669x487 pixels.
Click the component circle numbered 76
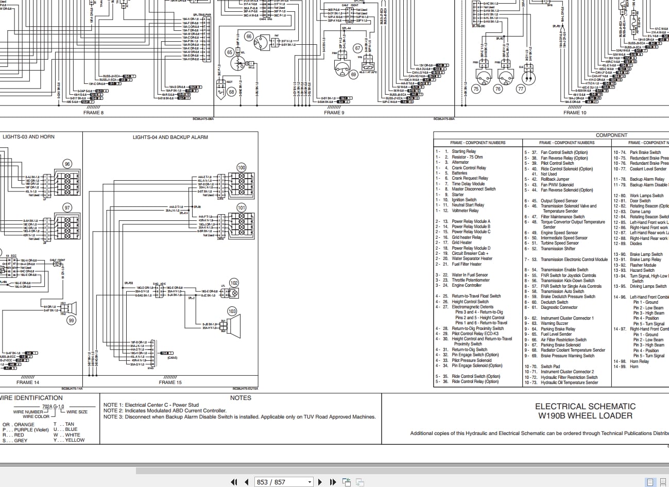point(498,89)
